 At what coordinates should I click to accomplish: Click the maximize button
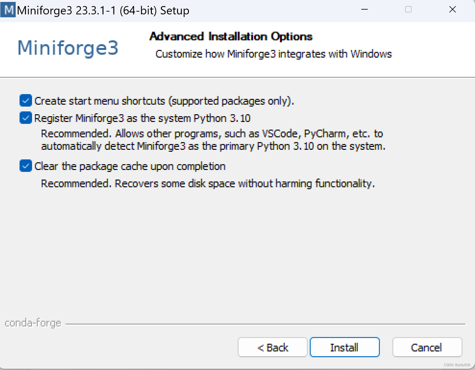pos(408,10)
